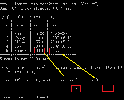Viewport: 124px width, 100px height.
Task: Click the "count(*)" result column header
Action: pyautogui.click(x=12, y=80)
